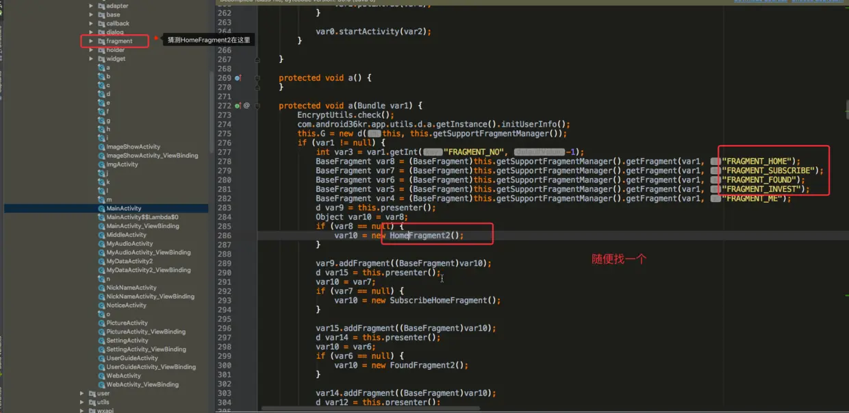This screenshot has height=413, width=849.
Task: Click class icon next to WebActivity
Action: click(x=101, y=376)
